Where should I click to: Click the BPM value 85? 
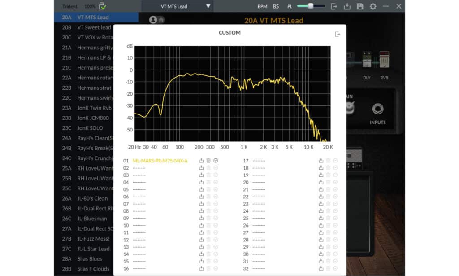[x=276, y=6]
